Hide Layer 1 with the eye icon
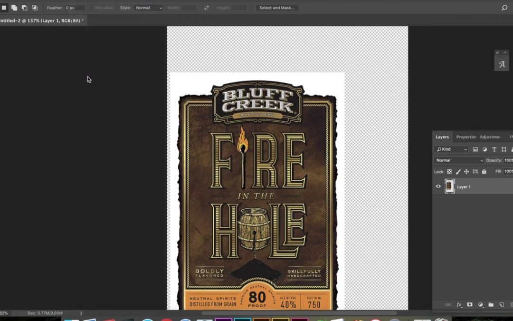The image size is (513, 321). pyautogui.click(x=438, y=186)
